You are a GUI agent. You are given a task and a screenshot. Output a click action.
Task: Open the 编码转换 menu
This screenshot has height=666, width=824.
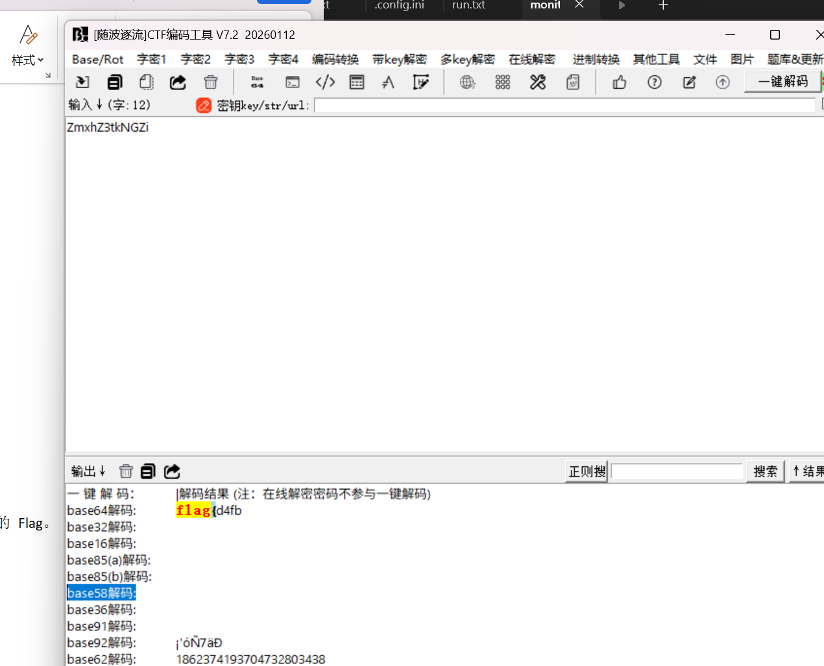coord(335,60)
